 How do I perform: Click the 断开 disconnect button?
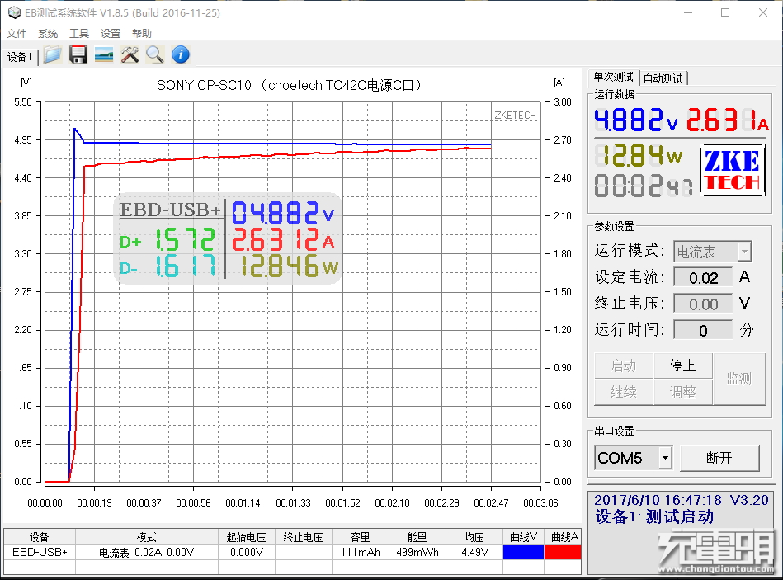(x=719, y=458)
